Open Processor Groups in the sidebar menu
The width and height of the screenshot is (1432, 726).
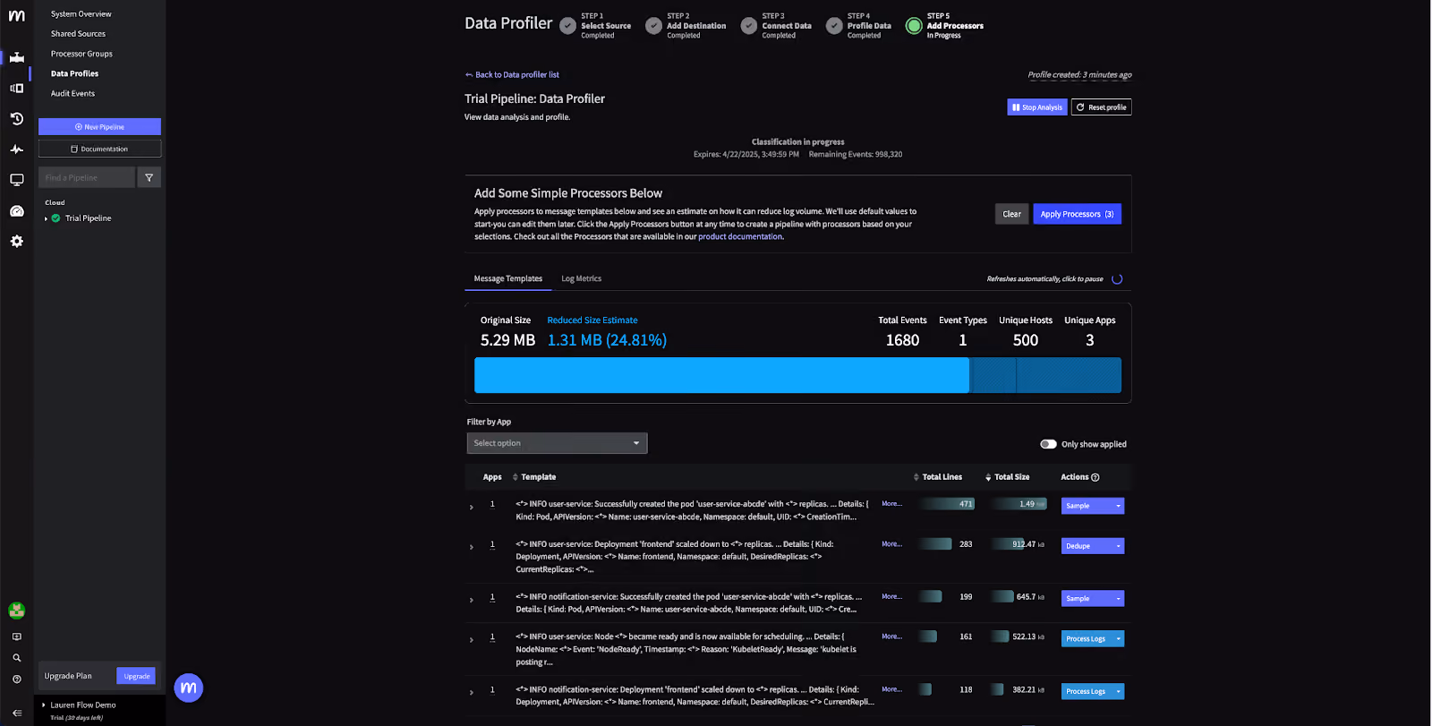[x=81, y=54]
